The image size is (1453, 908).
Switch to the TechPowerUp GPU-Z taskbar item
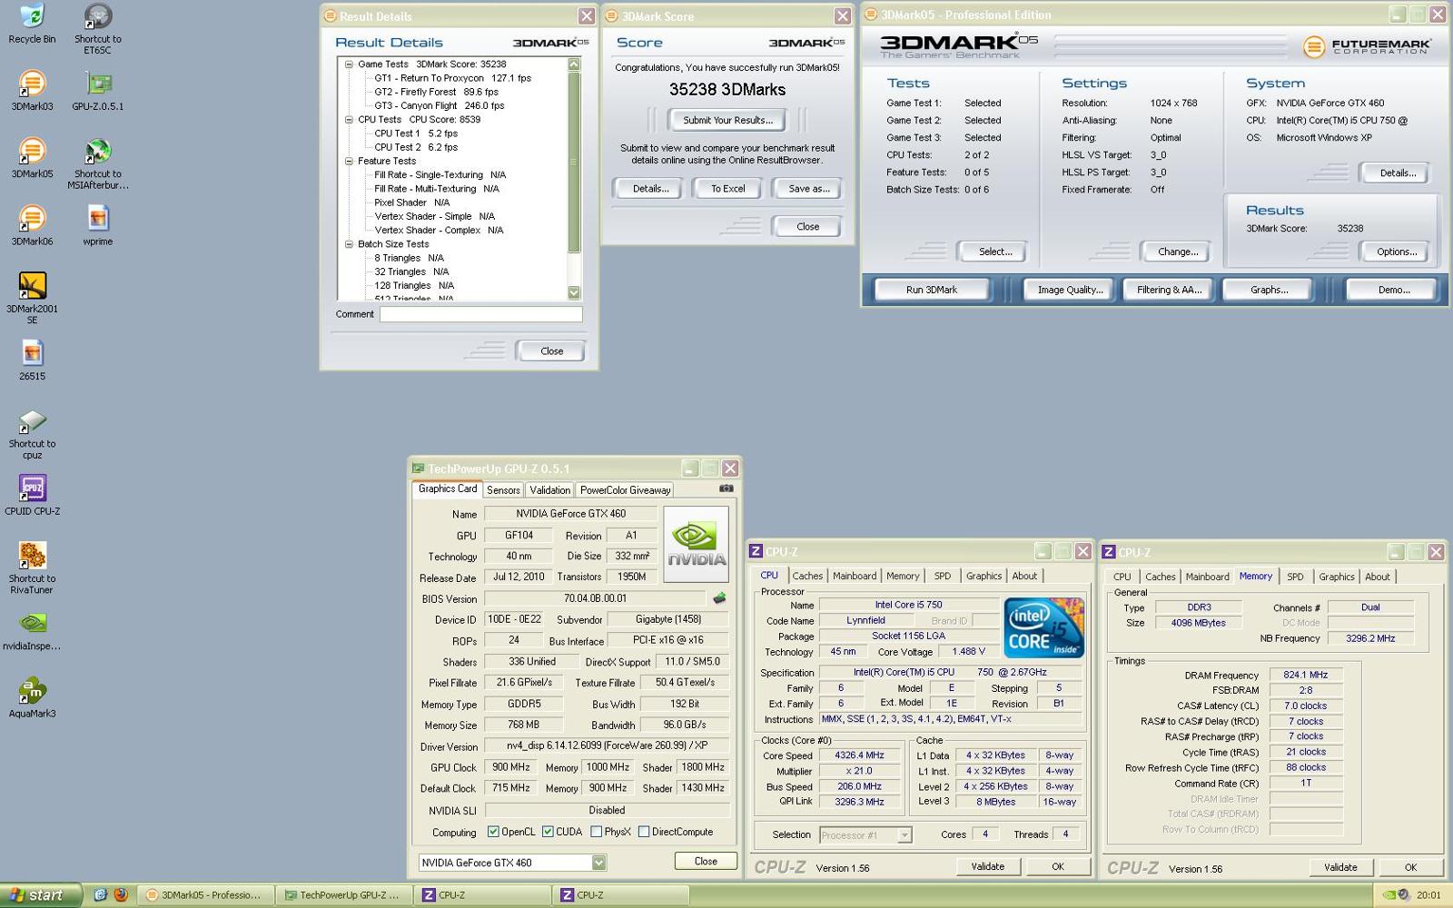coord(343,895)
